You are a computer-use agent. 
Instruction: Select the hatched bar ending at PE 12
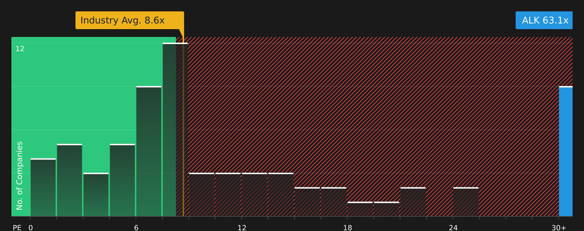[228, 195]
